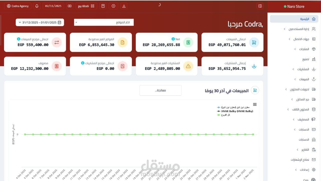Click the تصنيع factory icon

[313, 59]
